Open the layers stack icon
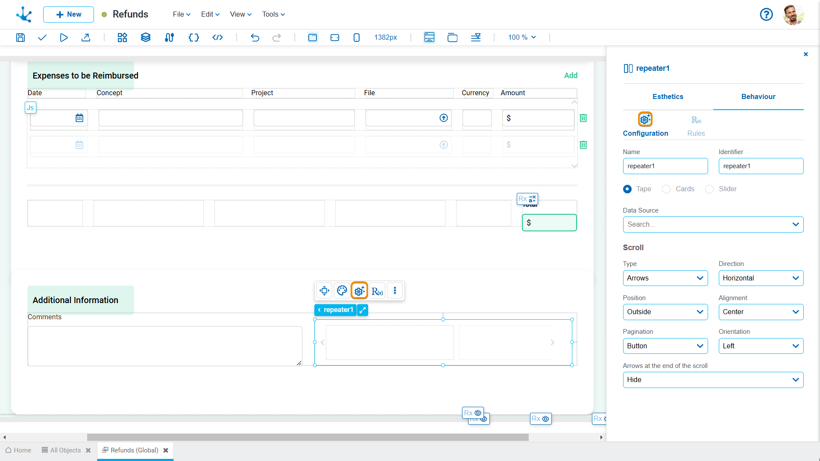820x461 pixels. (146, 38)
